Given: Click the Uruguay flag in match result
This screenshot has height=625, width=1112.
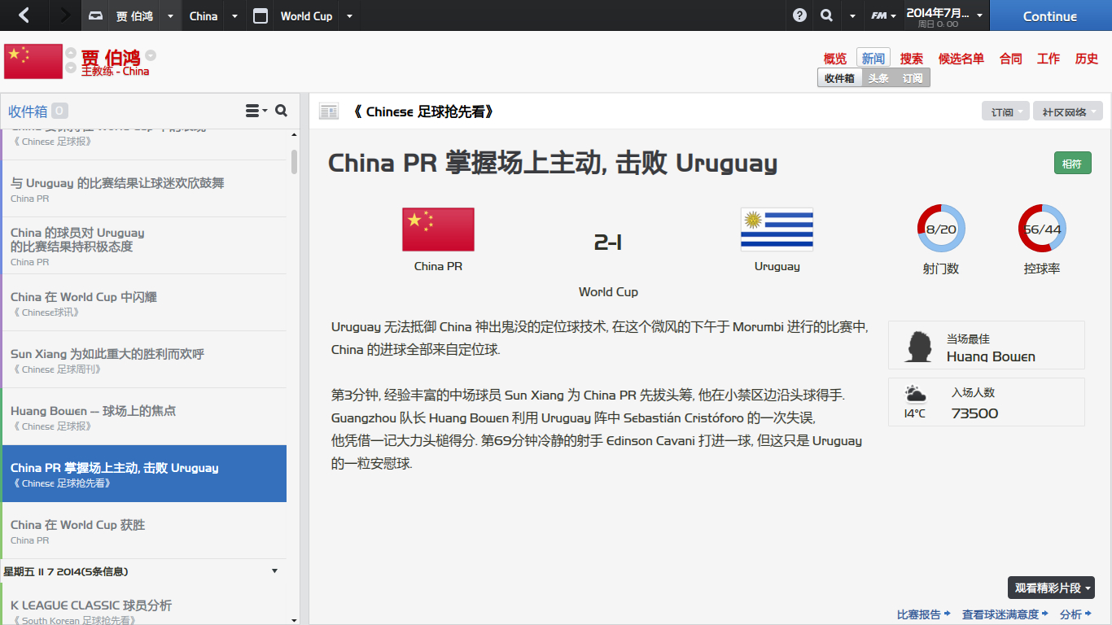Looking at the screenshot, I should [777, 229].
